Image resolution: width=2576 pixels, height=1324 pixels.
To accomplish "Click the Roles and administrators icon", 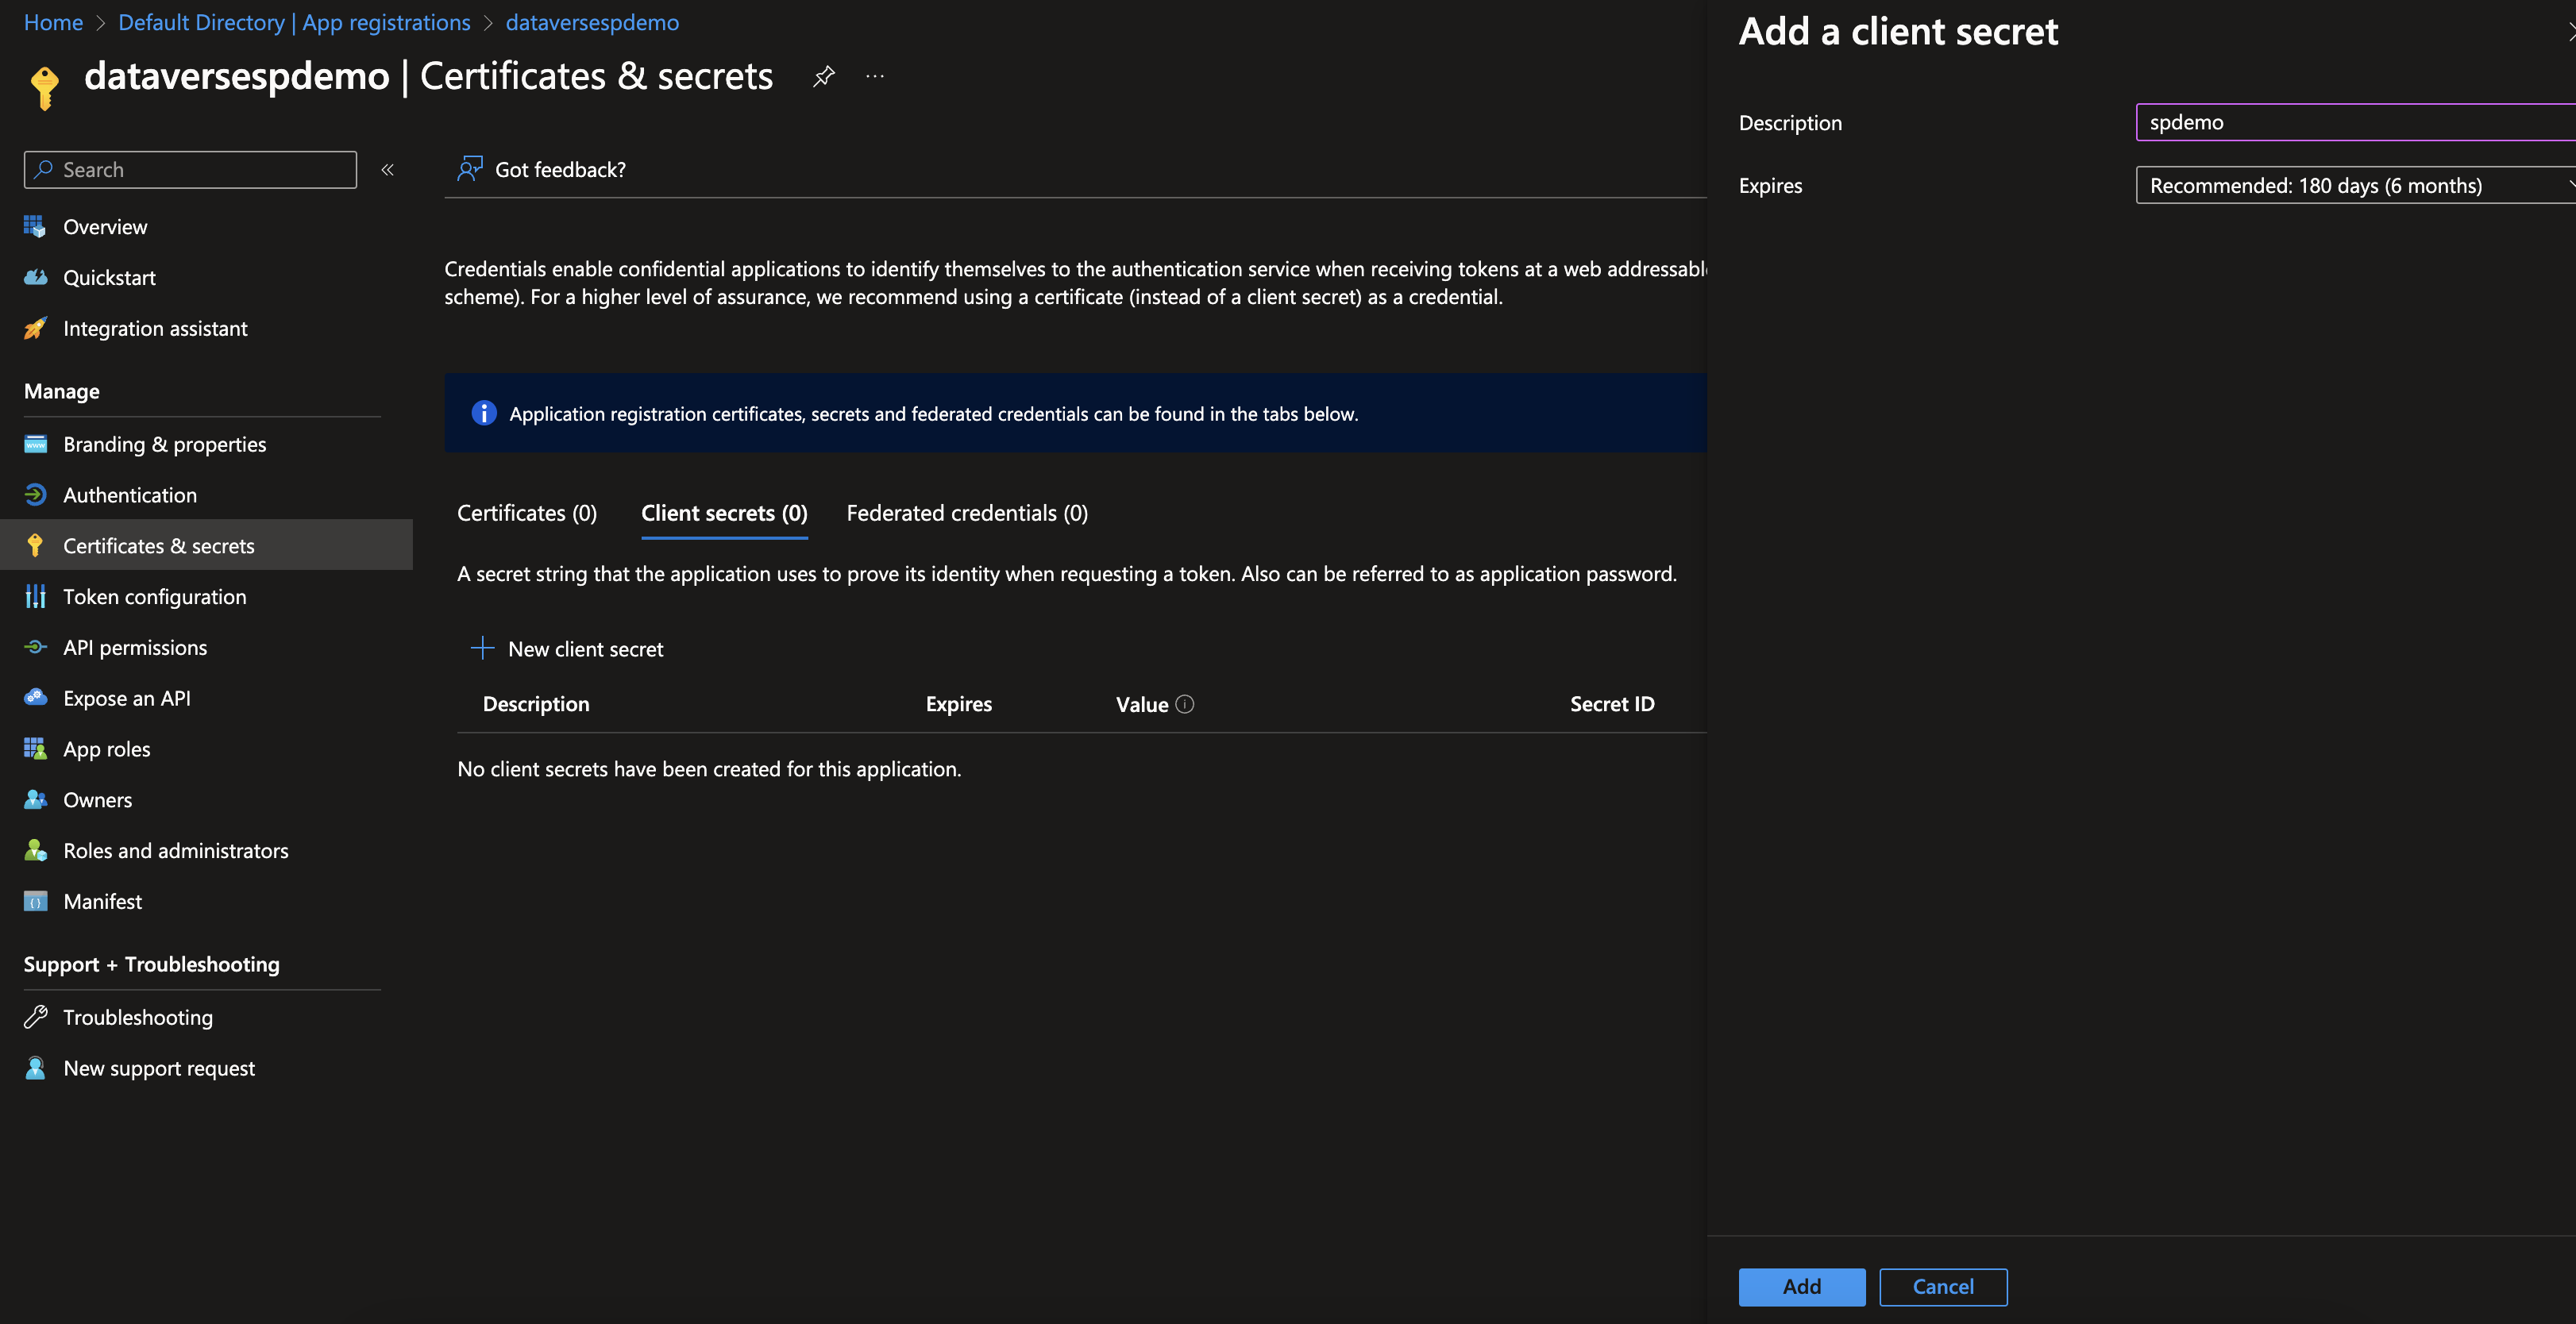I will [35, 850].
